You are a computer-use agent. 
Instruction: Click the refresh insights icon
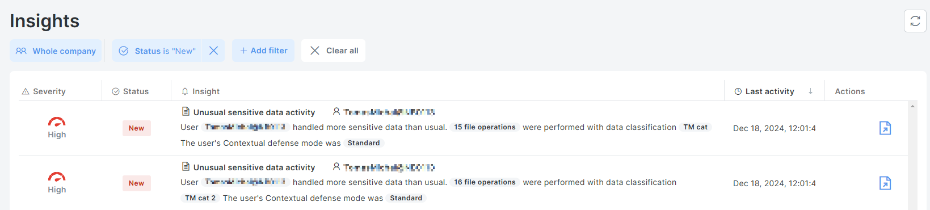point(915,21)
